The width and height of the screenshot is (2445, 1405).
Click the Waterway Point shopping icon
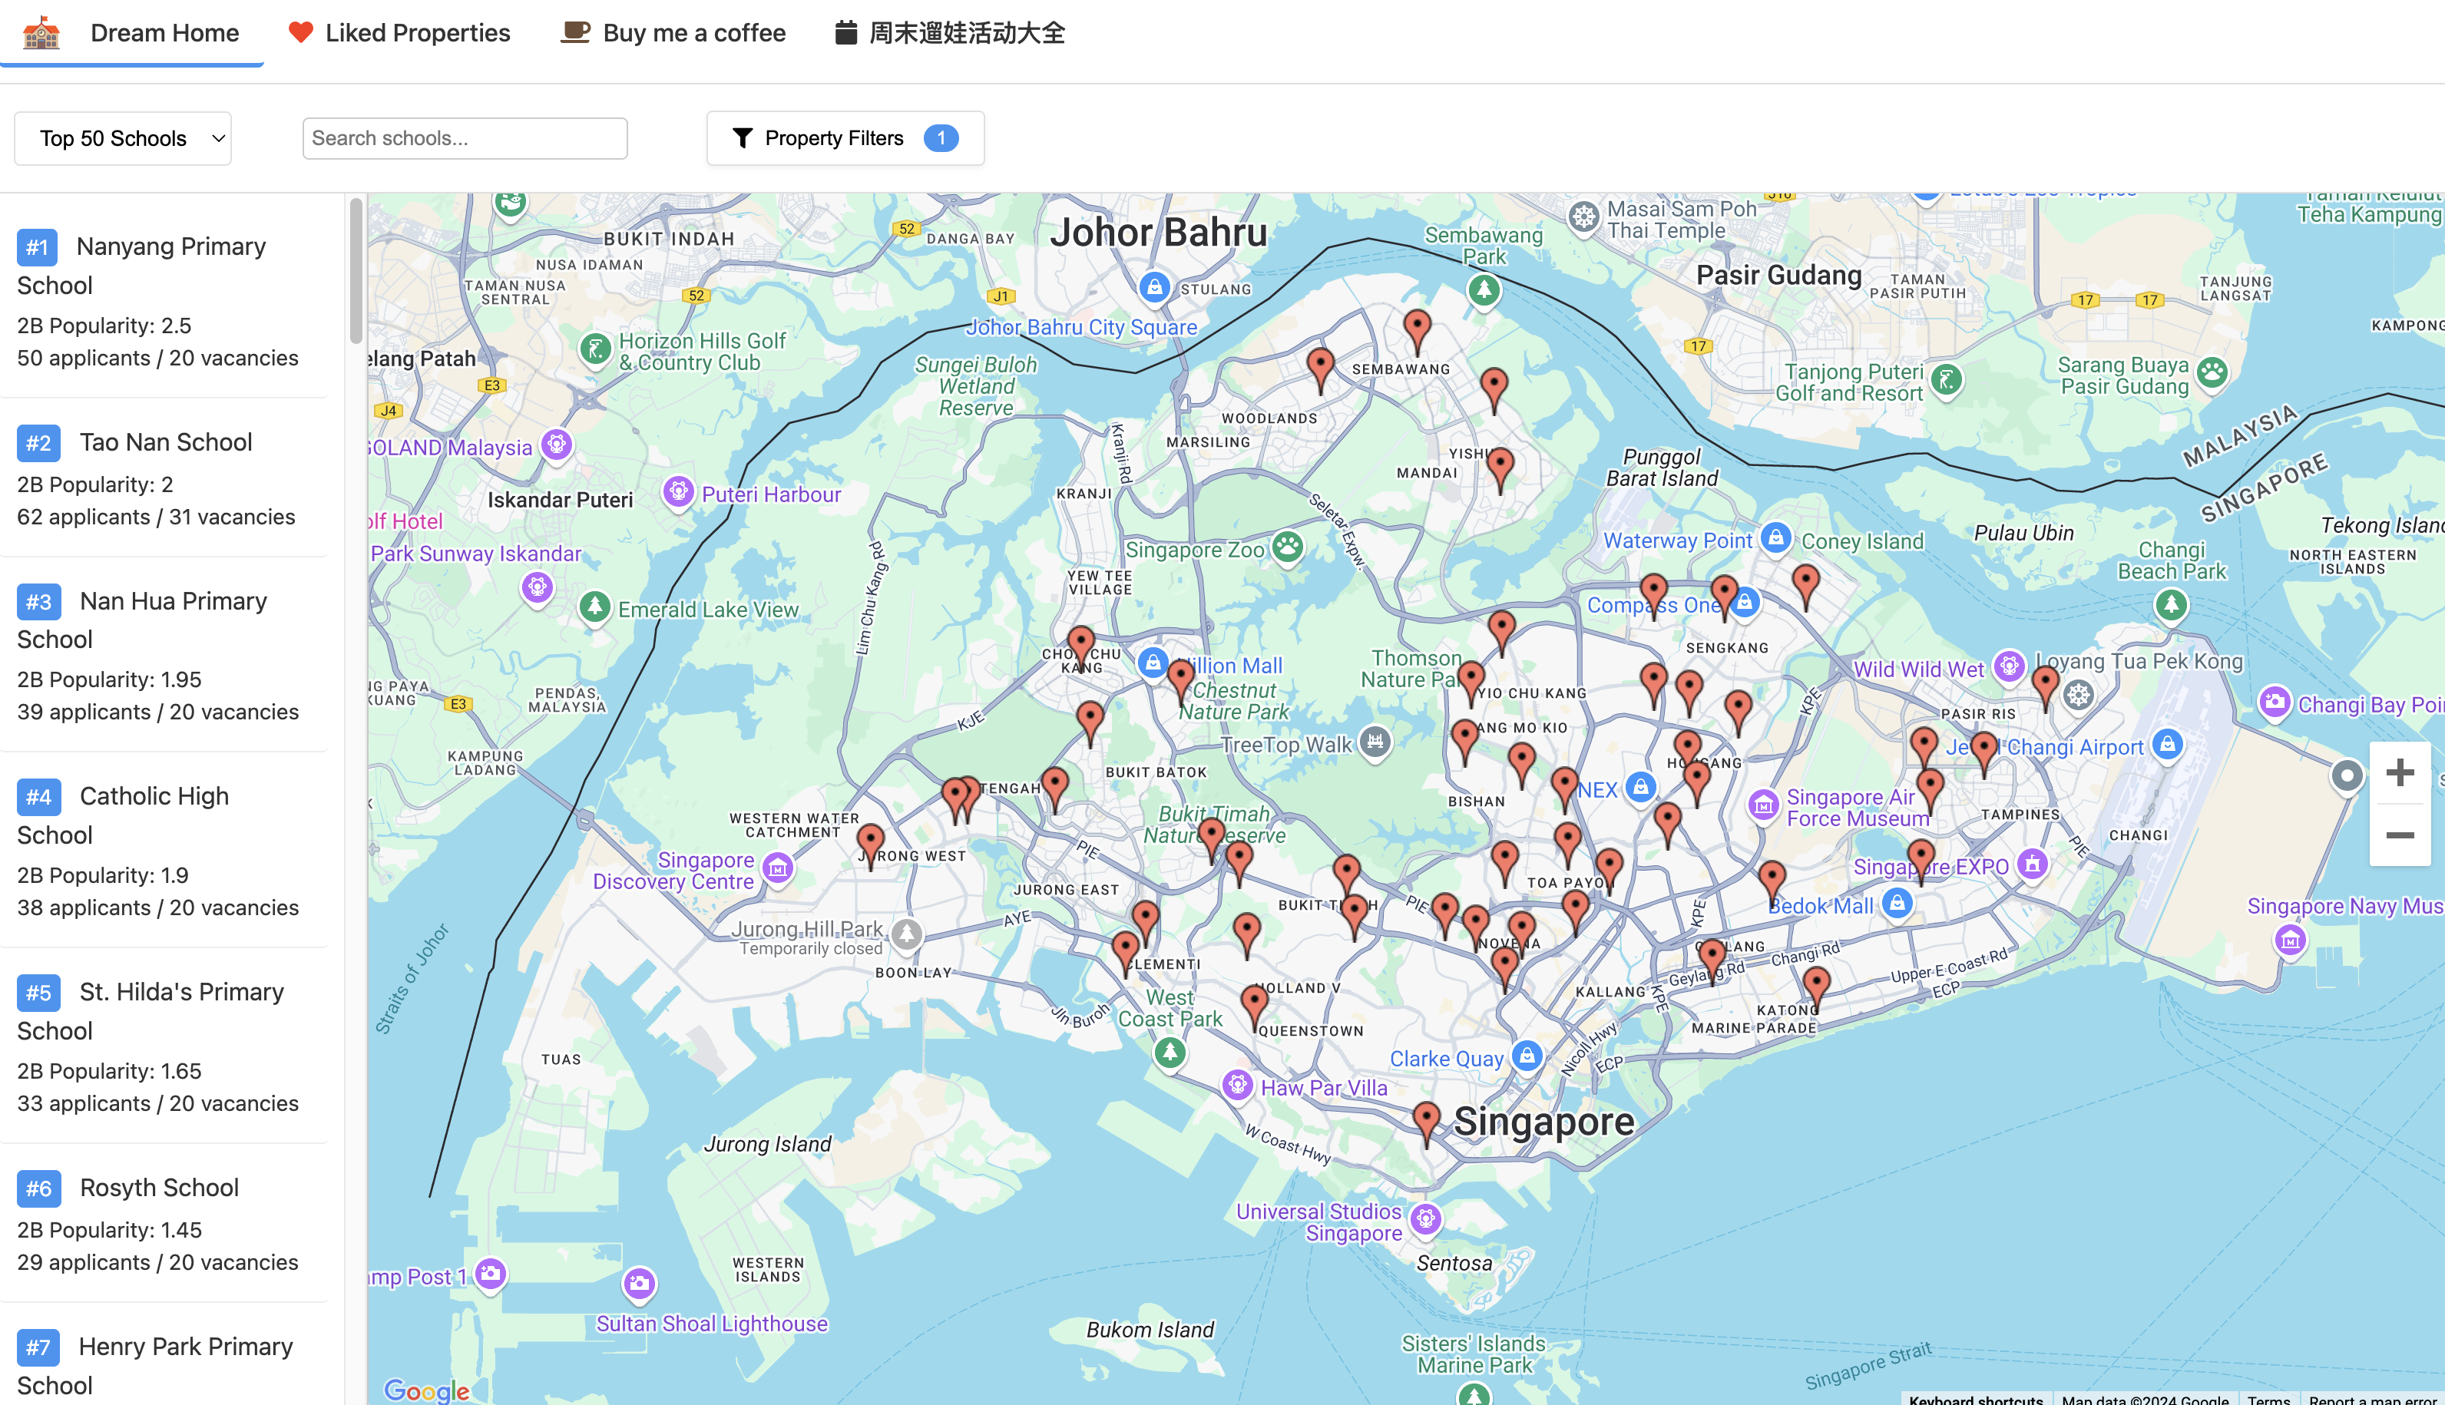(1775, 537)
